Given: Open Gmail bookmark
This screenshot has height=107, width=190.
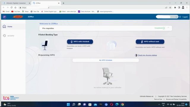Looking at the screenshot, I should [x=6, y=11].
